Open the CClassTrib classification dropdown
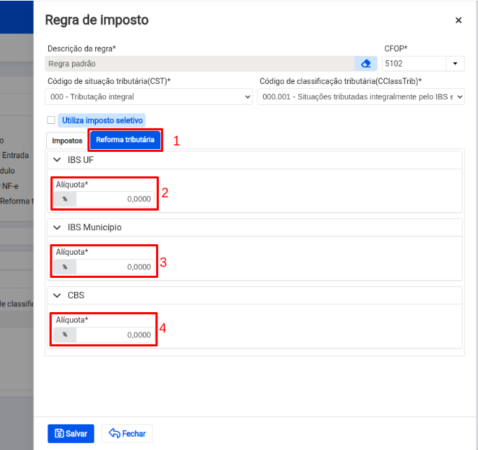The image size is (478, 450). point(360,97)
